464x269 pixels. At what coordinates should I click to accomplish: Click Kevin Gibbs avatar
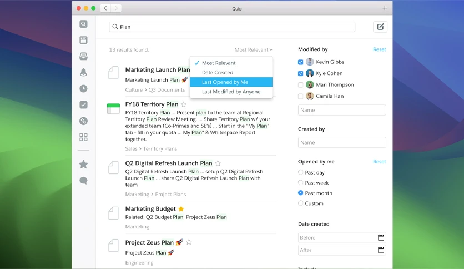coord(310,62)
